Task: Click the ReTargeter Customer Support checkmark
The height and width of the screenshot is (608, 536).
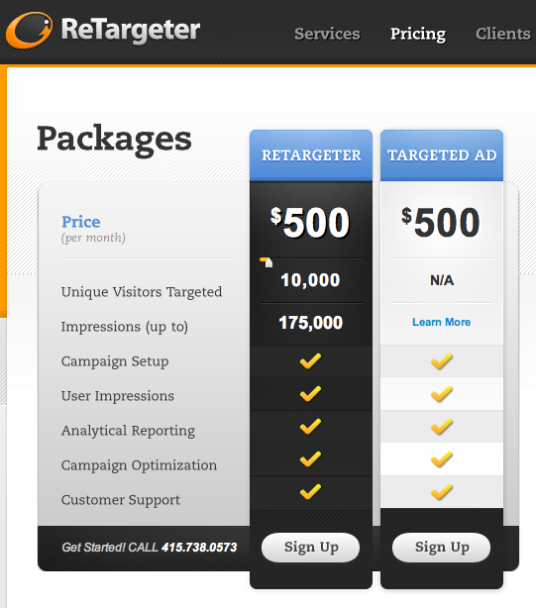Action: (311, 492)
